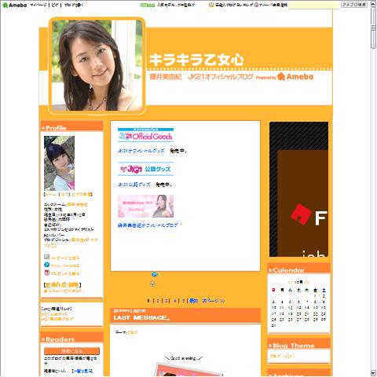Open the メッセージを送る link
The width and height of the screenshot is (377, 377).
click(65, 258)
